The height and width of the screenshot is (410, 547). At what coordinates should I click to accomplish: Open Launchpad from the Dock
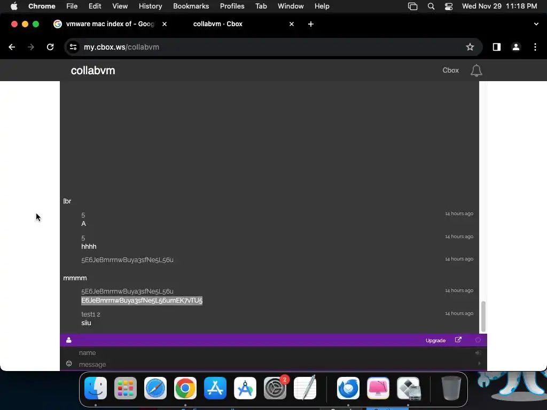tap(126, 388)
